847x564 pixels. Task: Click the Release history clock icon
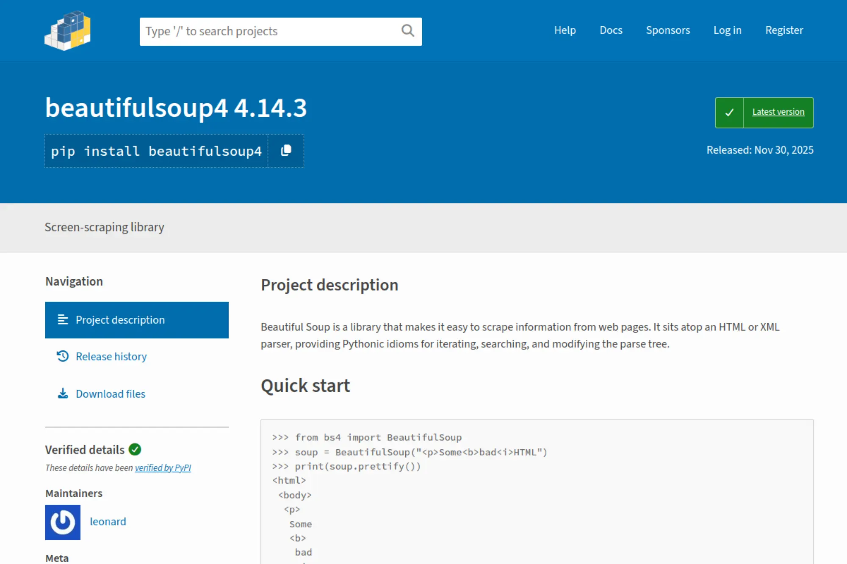point(63,356)
